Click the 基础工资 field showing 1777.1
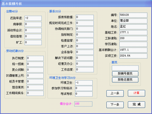152x114 pixels. 133,33
